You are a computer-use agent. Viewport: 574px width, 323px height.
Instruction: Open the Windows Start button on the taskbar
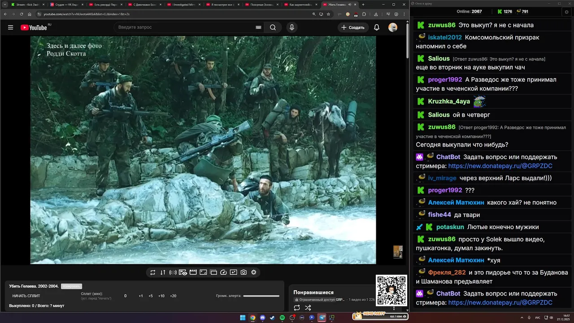[x=243, y=318]
